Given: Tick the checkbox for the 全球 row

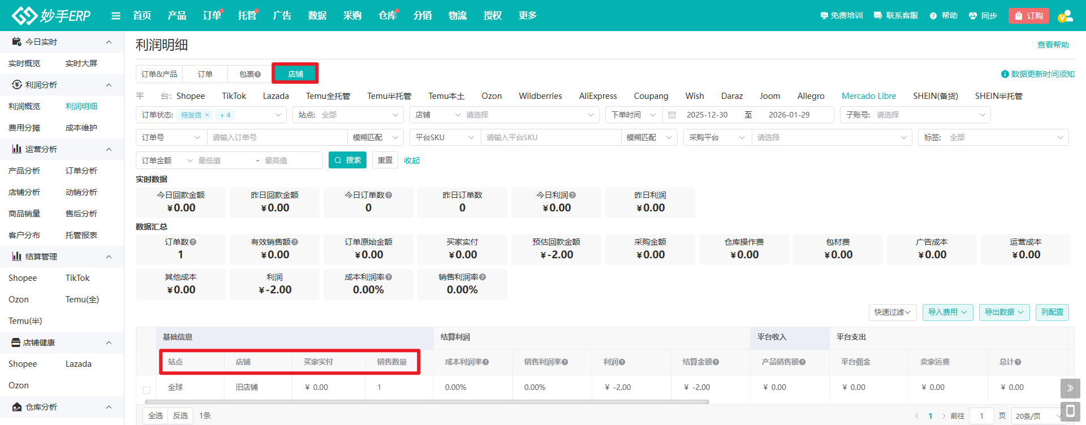Looking at the screenshot, I should click(146, 390).
